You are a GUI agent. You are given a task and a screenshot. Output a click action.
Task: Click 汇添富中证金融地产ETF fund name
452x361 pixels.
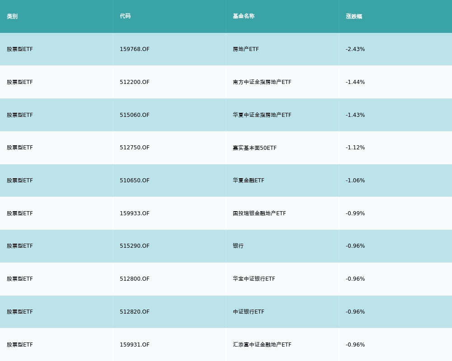(262, 345)
